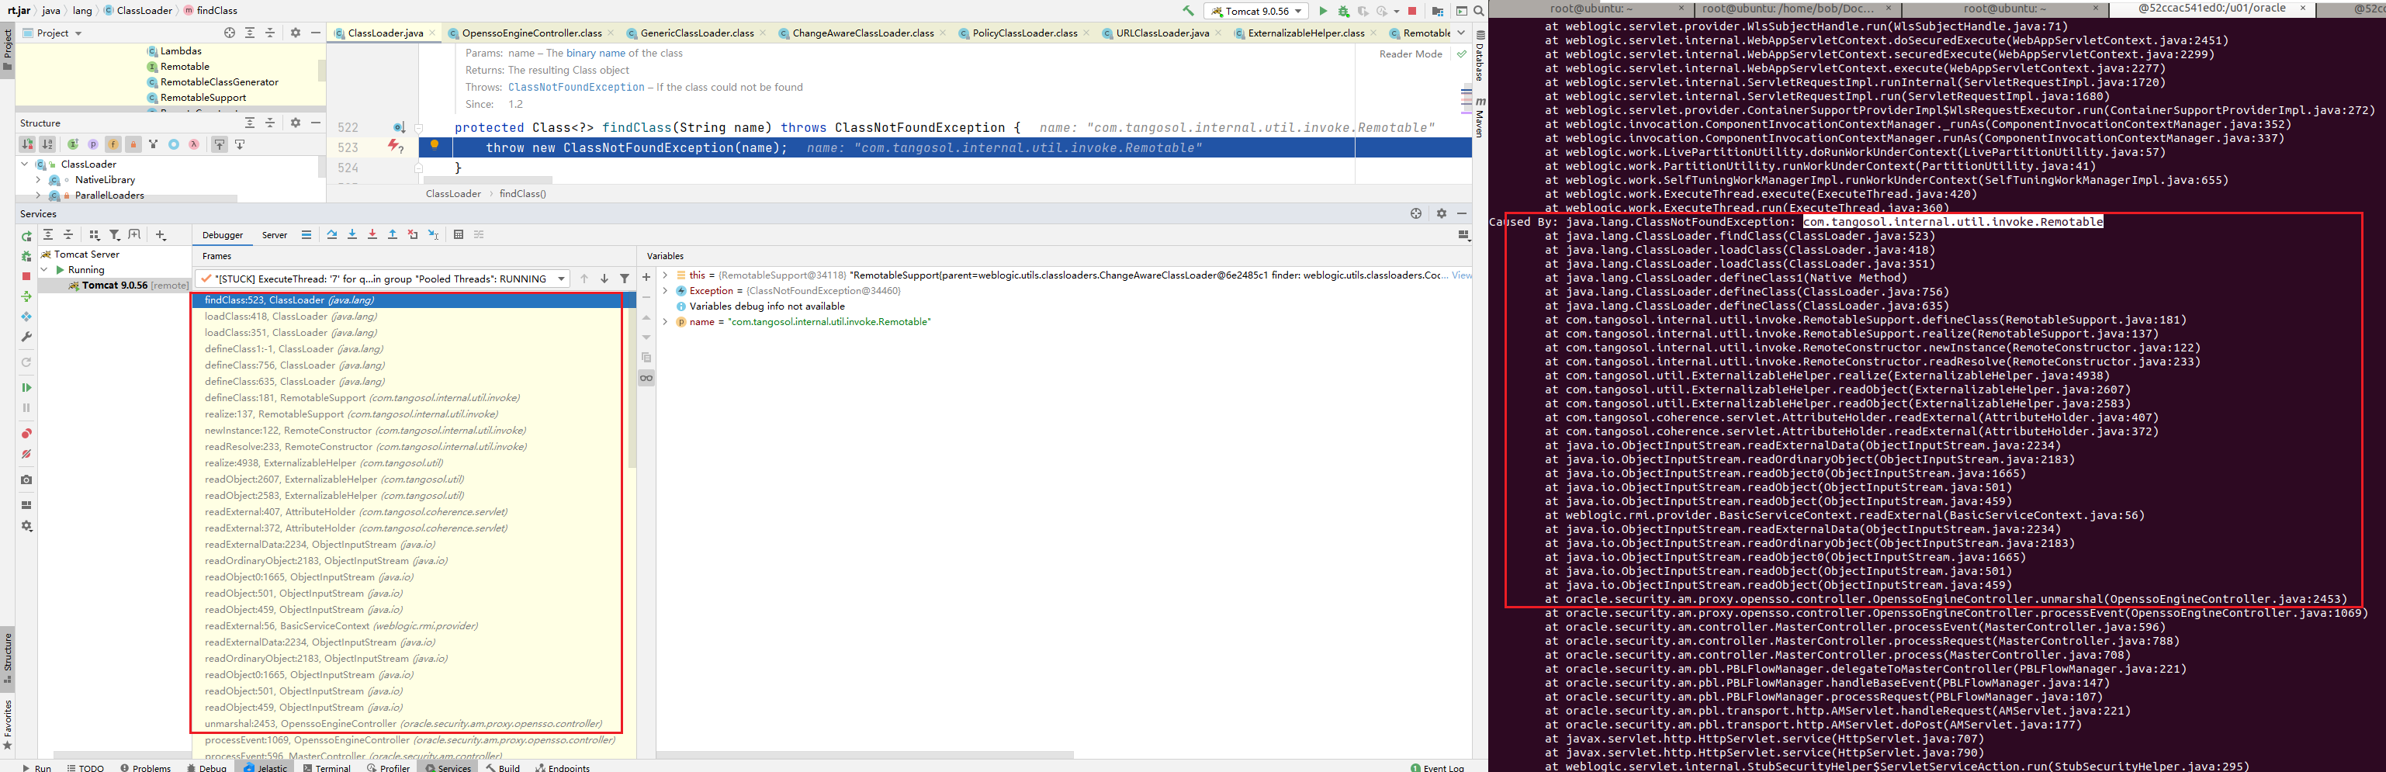Image resolution: width=2386 pixels, height=772 pixels.
Task: Open the STUCK ExecuteThread selector dropdown
Action: click(383, 279)
